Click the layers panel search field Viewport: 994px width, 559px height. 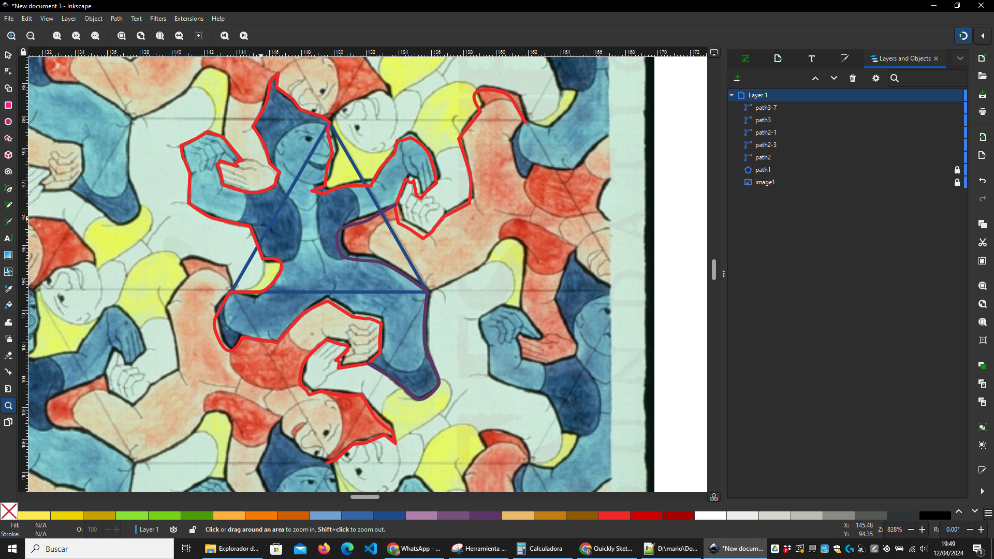927,78
